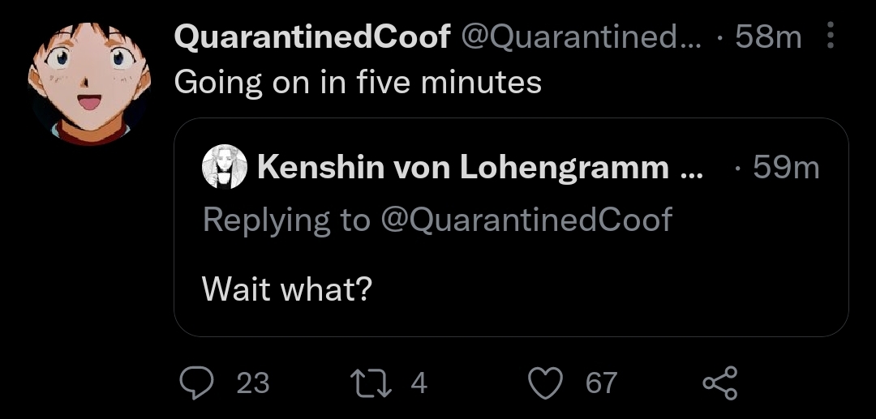
Task: Select the text Going on in five minutes
Action: pos(358,83)
